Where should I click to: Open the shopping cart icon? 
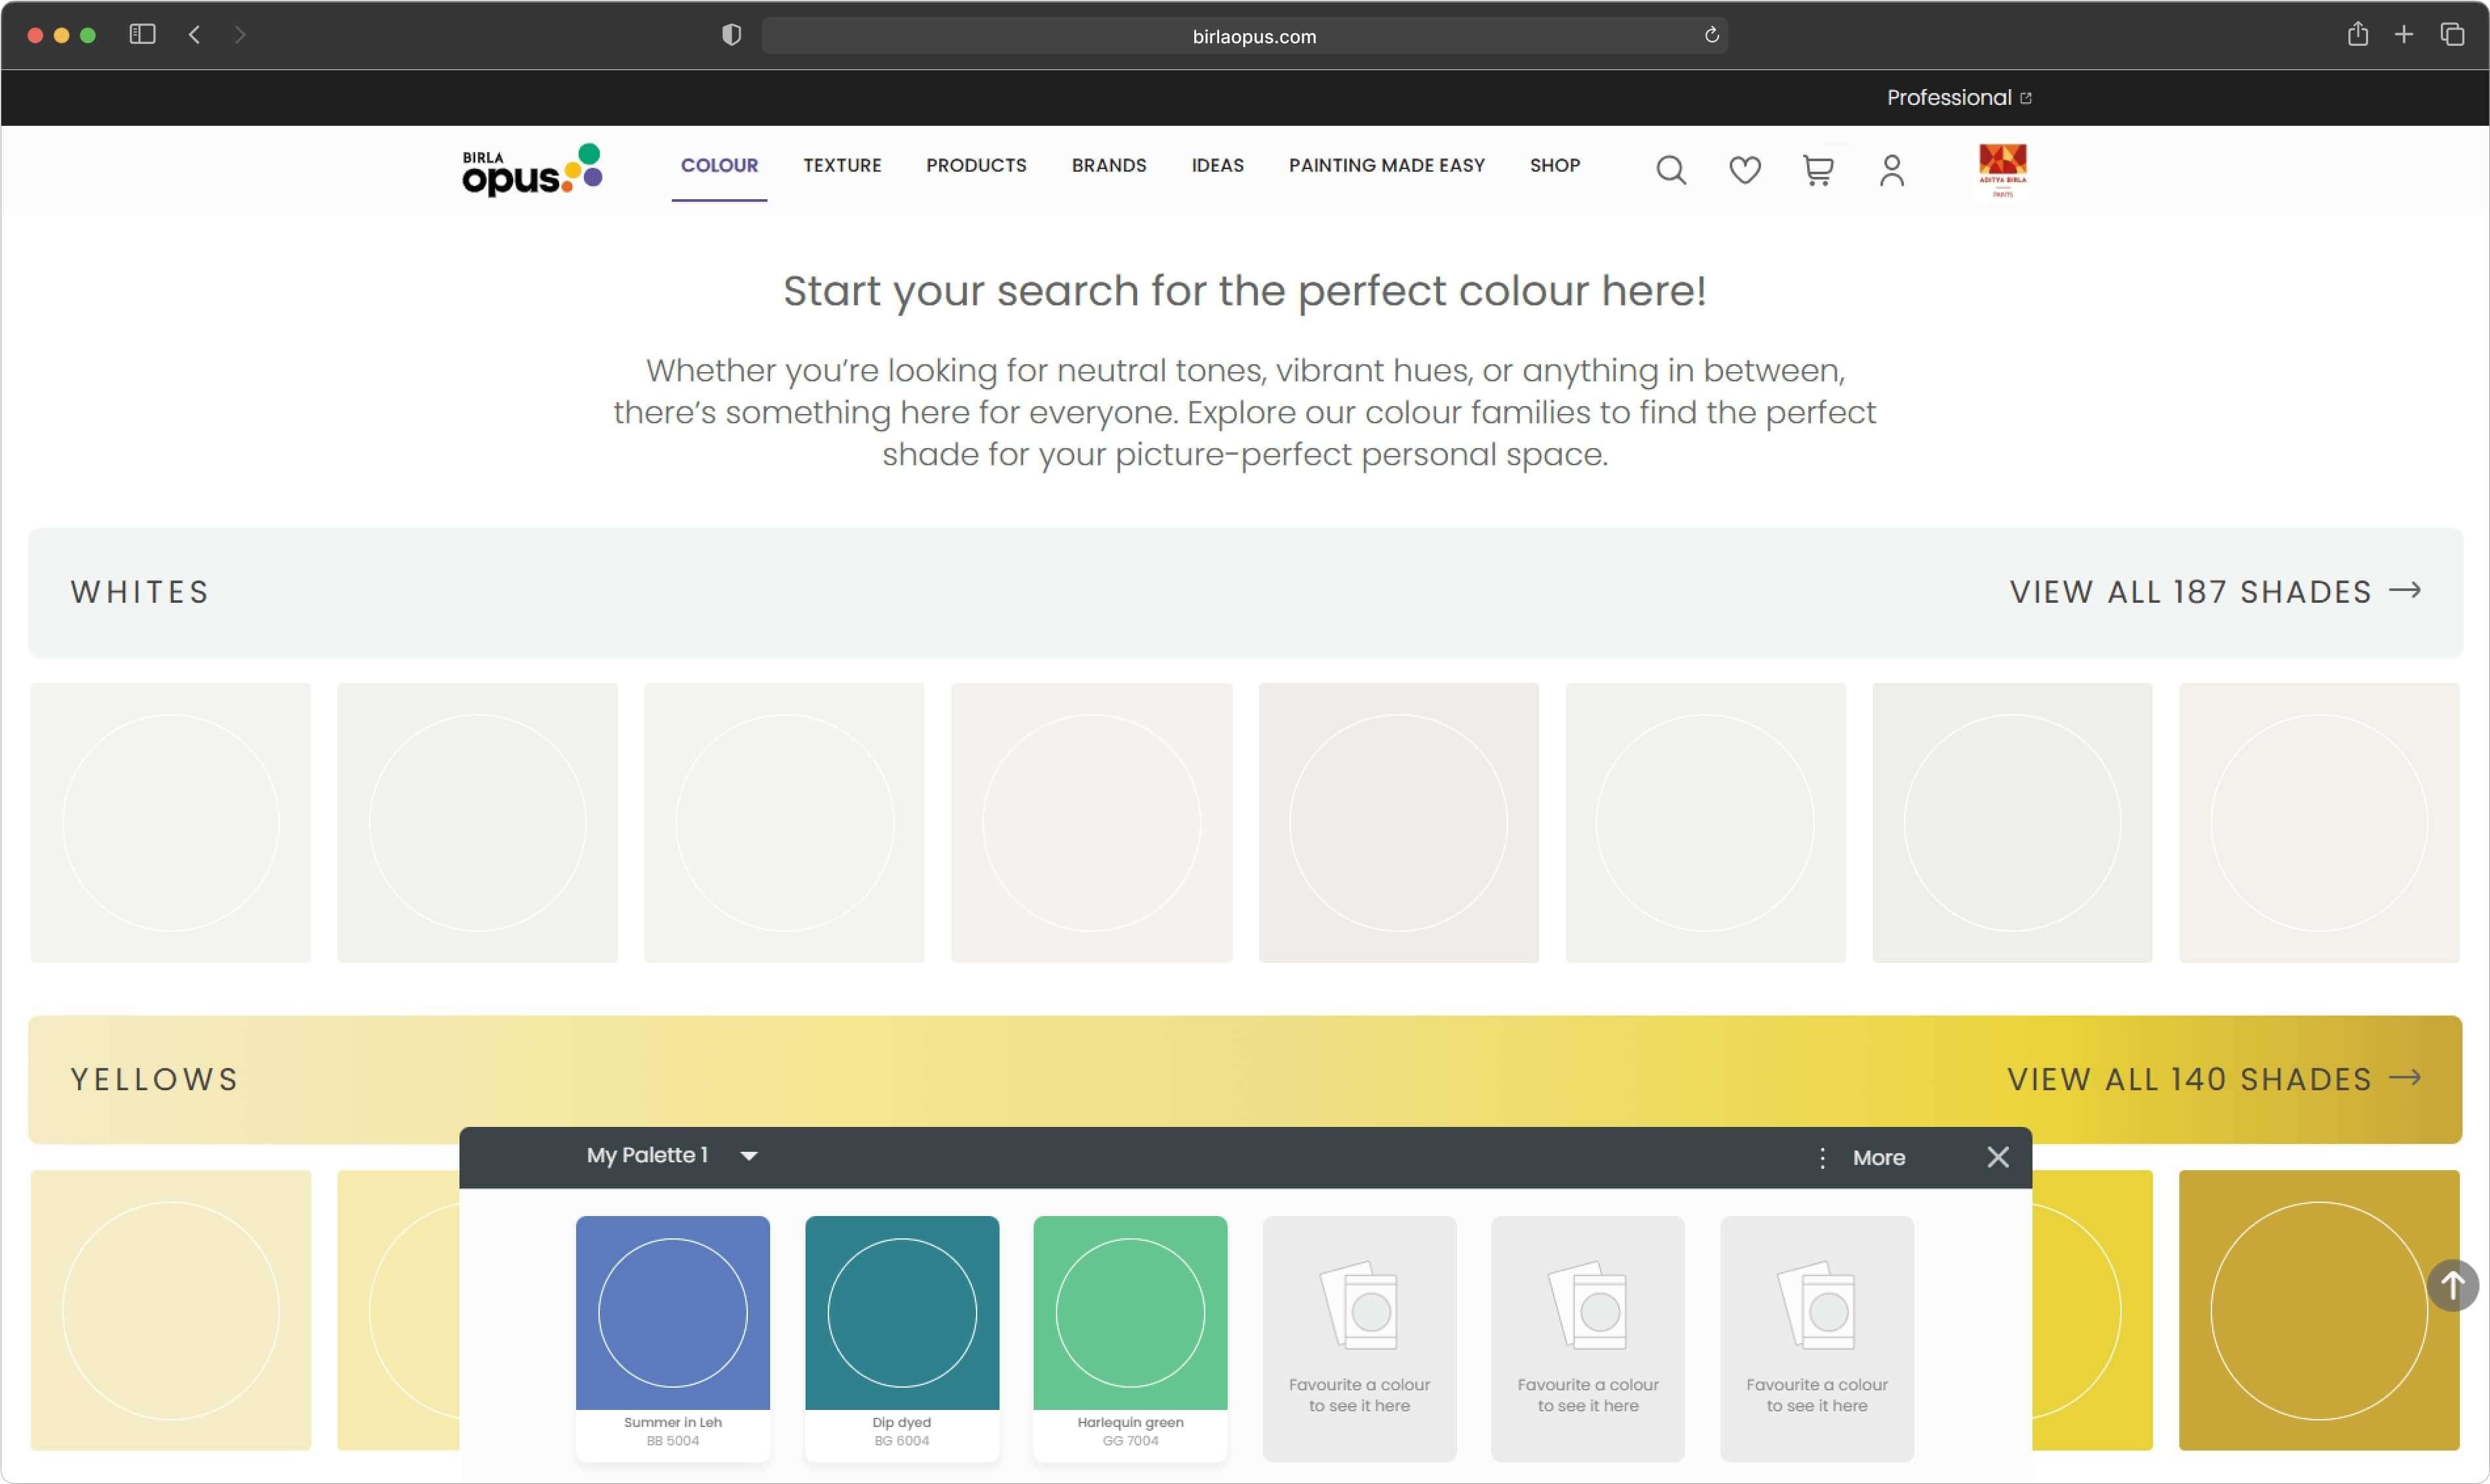pos(1818,170)
